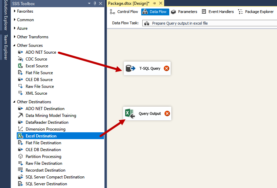Select the SQL Server Destination label in toolbox
Image resolution: width=277 pixels, height=188 pixels.
46,184
